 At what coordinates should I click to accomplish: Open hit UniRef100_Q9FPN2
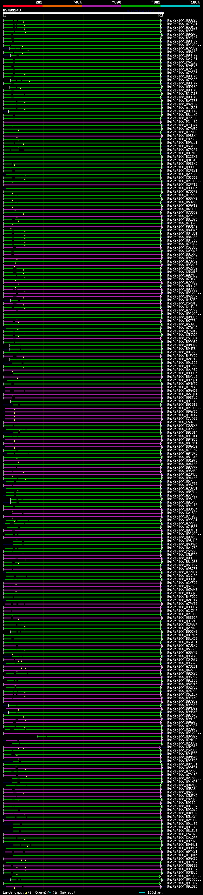click(182, 366)
